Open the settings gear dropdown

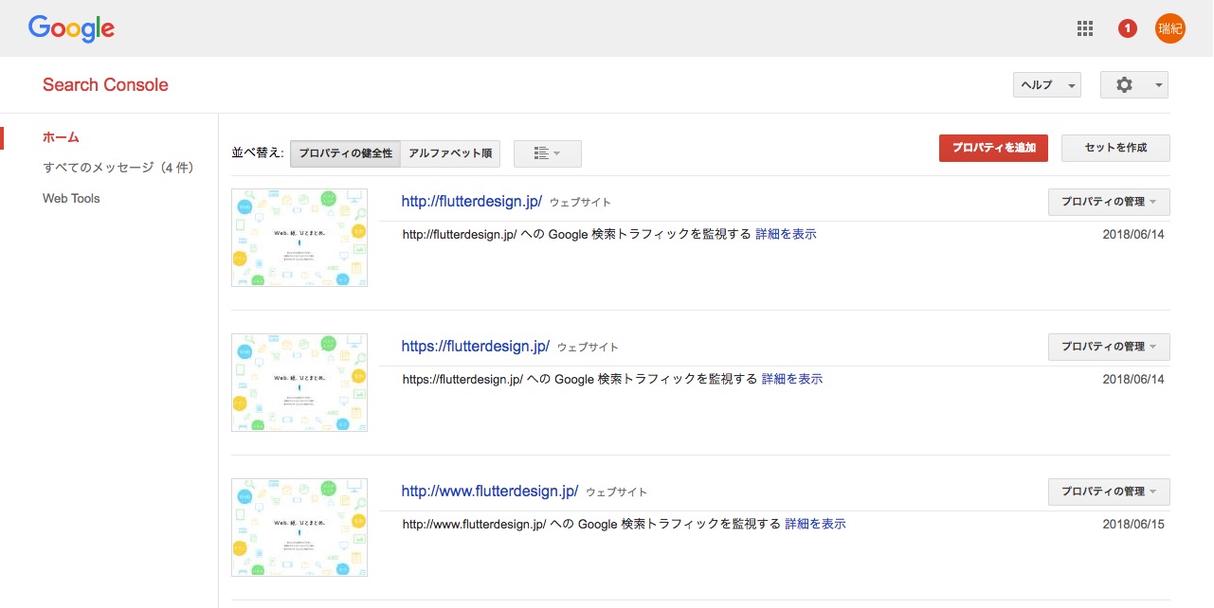coord(1133,85)
